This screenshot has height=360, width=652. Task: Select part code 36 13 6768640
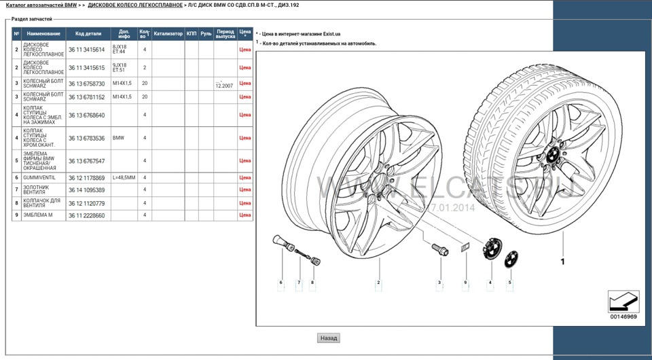pyautogui.click(x=86, y=115)
